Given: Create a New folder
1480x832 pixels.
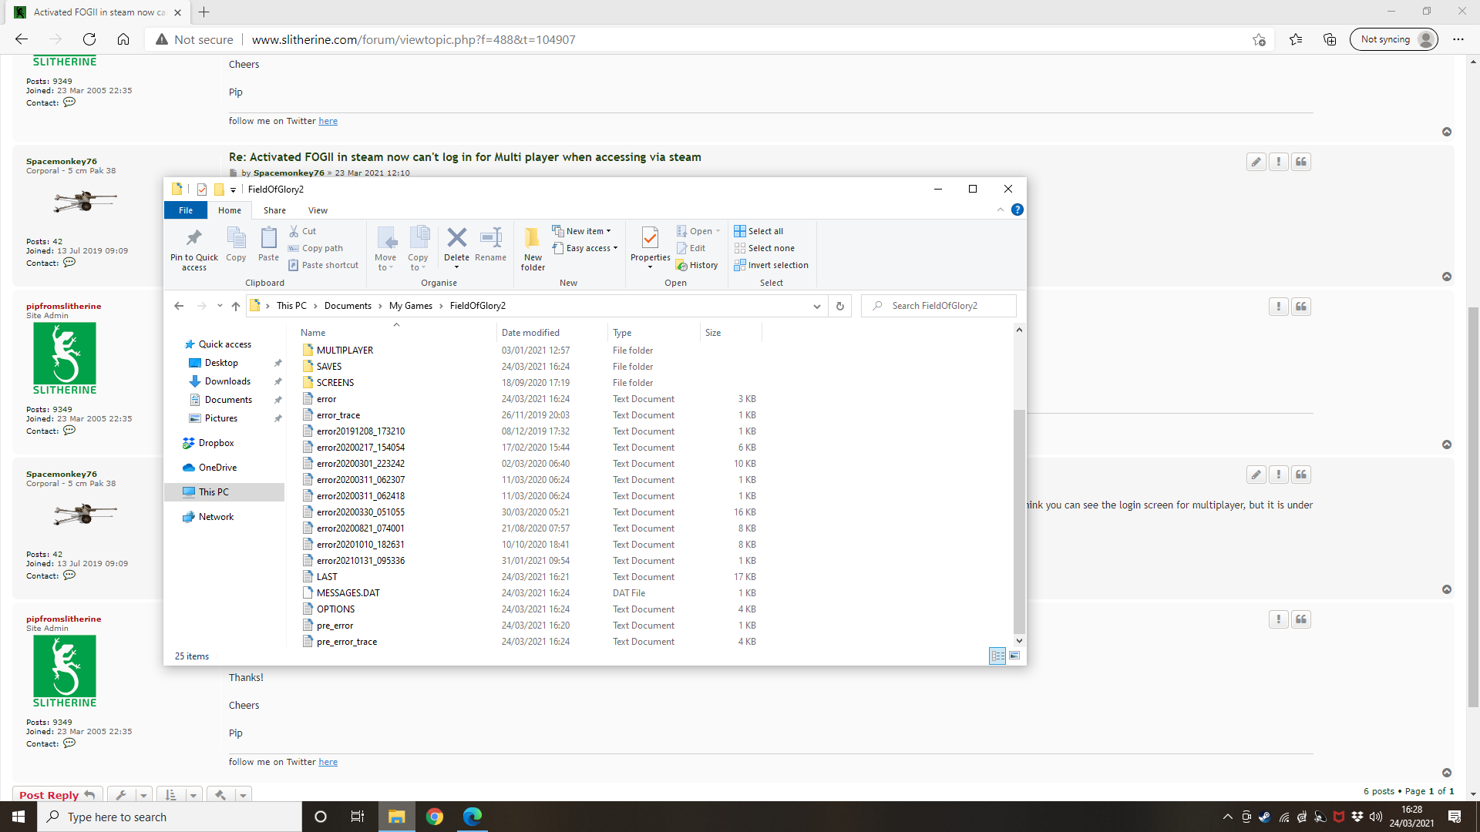Looking at the screenshot, I should pyautogui.click(x=532, y=247).
